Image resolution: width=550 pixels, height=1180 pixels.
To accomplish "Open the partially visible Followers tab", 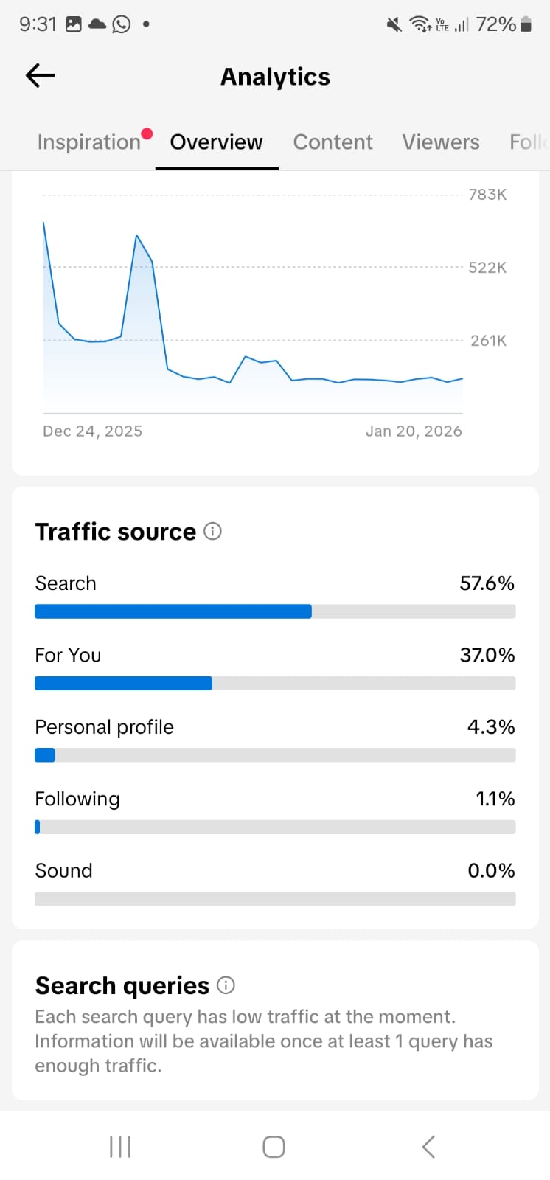I will tap(528, 142).
